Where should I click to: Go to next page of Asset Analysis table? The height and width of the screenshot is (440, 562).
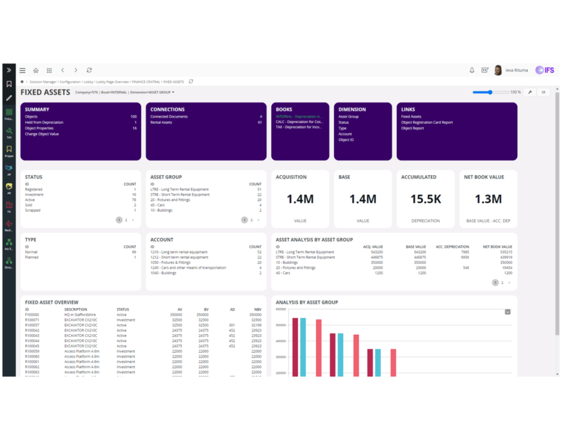coord(510,282)
